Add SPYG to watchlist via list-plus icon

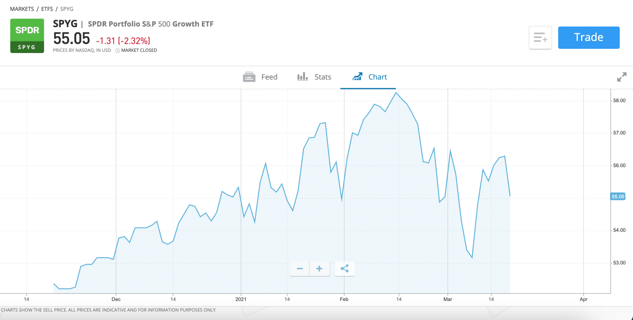point(540,38)
